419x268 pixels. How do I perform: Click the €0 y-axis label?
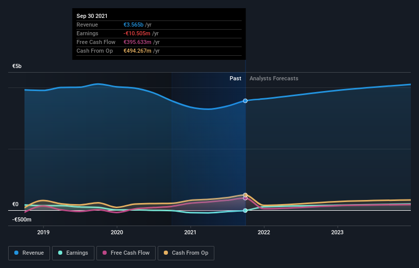pos(15,204)
